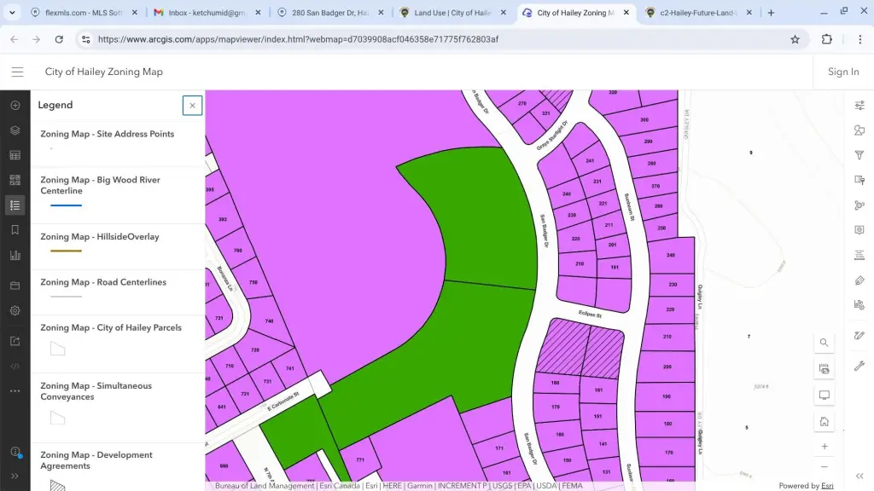This screenshot has width=874, height=491.
Task: Click the map Search magnifier button
Action: point(824,343)
